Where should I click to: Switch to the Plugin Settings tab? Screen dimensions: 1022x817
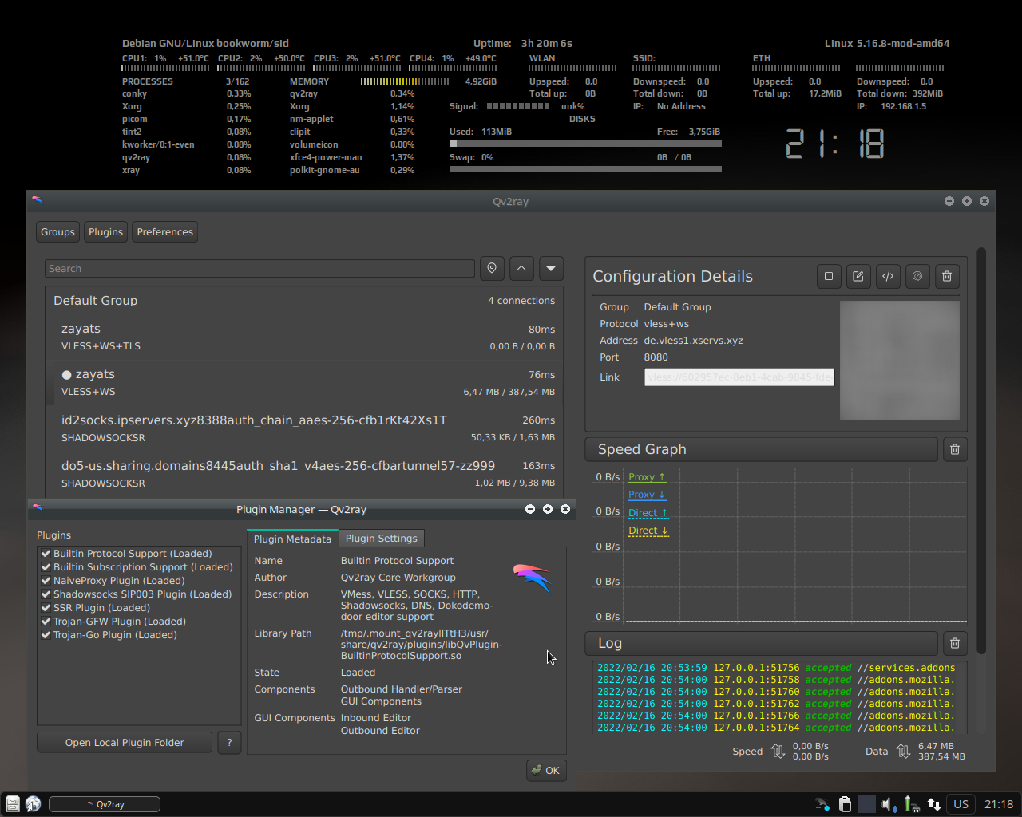click(381, 538)
